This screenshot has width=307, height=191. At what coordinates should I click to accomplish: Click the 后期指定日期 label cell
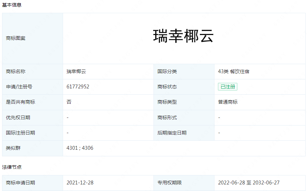(x=184, y=133)
